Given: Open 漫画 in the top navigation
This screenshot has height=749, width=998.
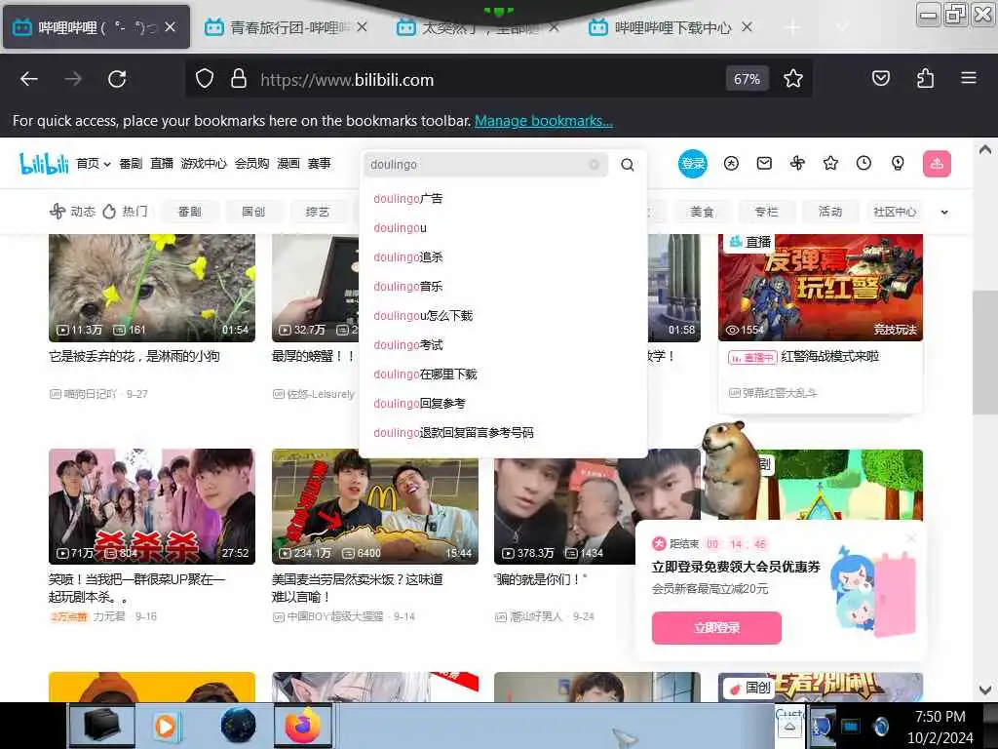Looking at the screenshot, I should [x=288, y=164].
